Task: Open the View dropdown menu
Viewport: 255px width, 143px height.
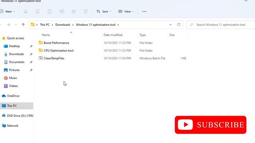Action: point(126,12)
